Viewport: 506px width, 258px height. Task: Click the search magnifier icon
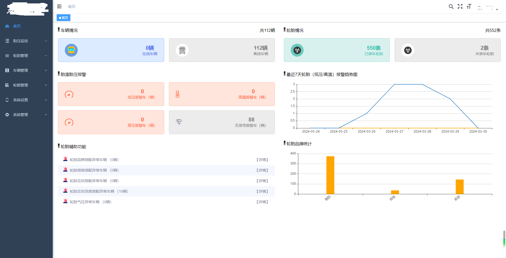click(x=451, y=7)
